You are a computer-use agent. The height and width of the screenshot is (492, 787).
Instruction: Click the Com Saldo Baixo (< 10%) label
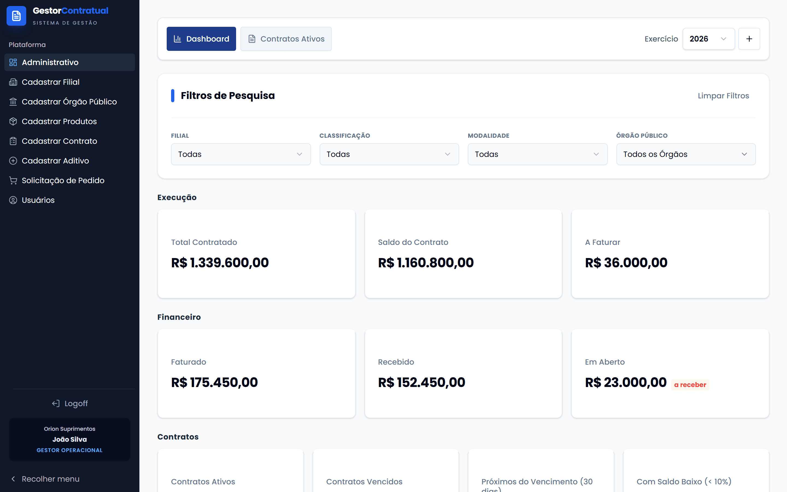point(684,482)
